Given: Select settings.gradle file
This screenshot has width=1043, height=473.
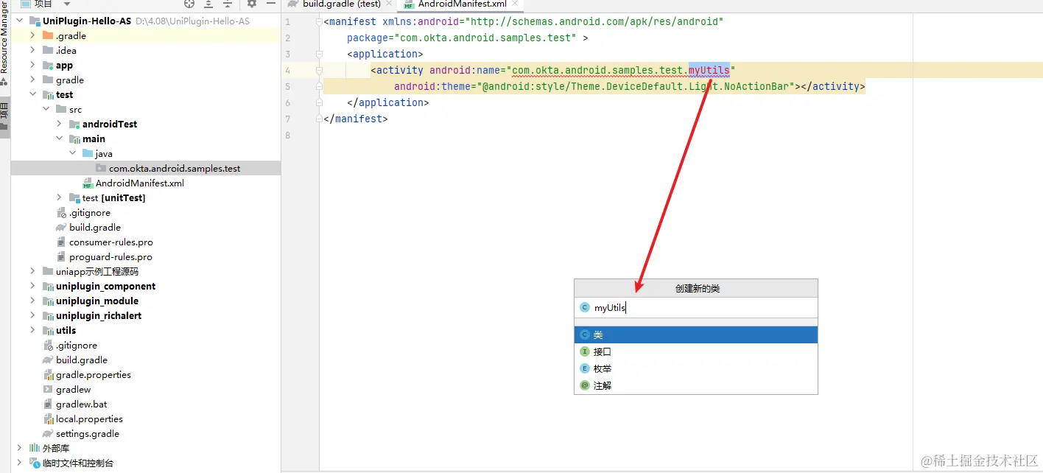Looking at the screenshot, I should click(88, 433).
